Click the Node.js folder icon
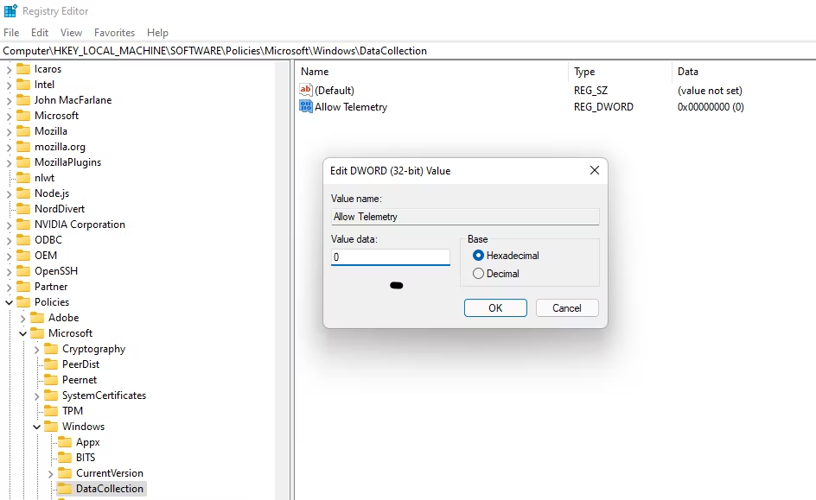Screen dimensions: 816x500 point(23,193)
